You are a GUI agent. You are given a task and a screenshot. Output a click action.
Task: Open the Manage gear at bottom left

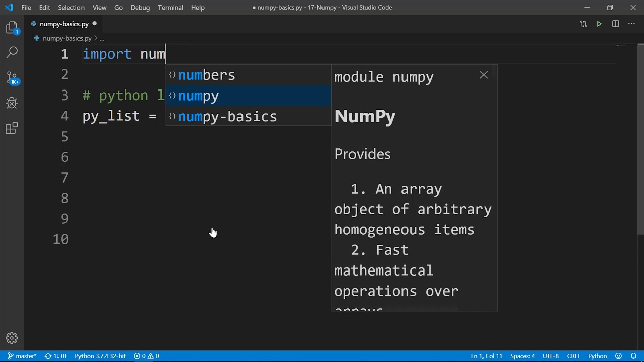coord(12,338)
